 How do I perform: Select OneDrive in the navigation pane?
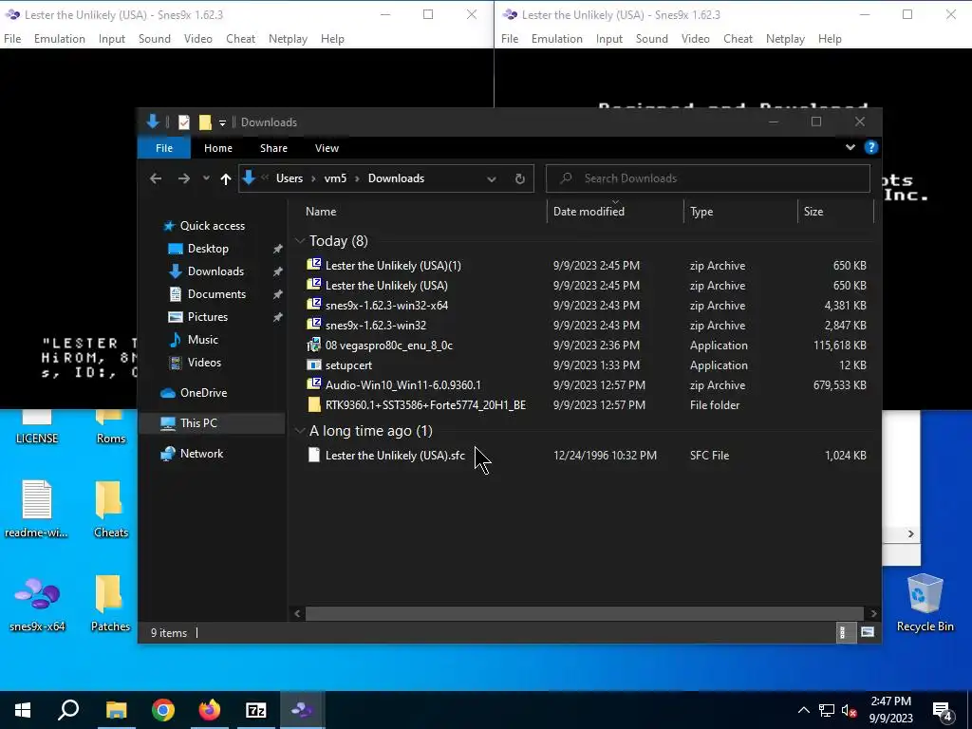(203, 393)
